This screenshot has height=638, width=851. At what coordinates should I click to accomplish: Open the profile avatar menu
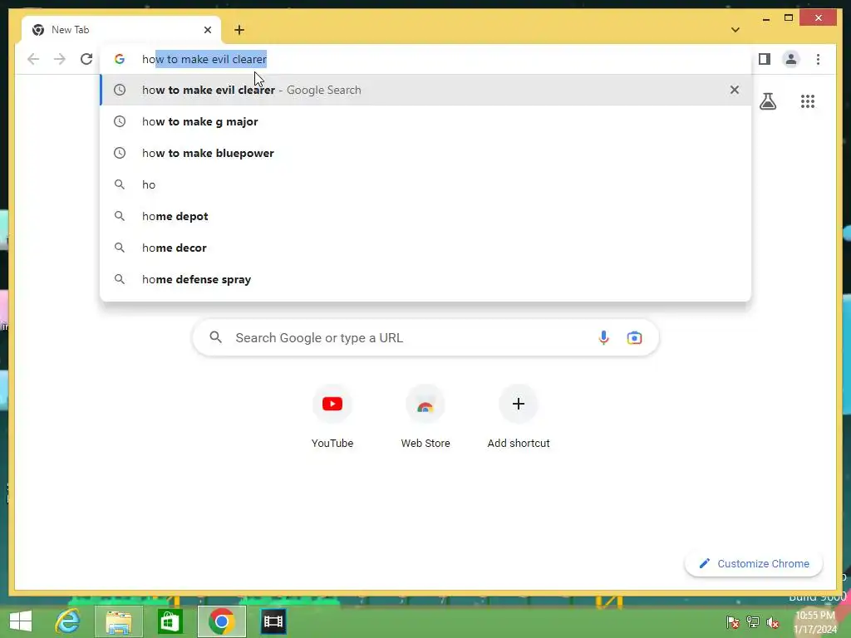791,59
